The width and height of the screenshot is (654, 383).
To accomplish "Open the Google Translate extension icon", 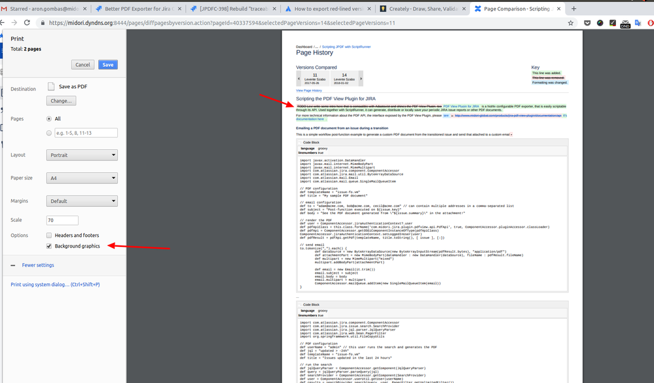I will point(638,23).
